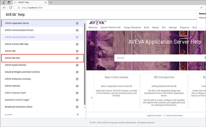Click the browser profile icon
206x127 pixels.
pyautogui.click(x=4, y=2)
